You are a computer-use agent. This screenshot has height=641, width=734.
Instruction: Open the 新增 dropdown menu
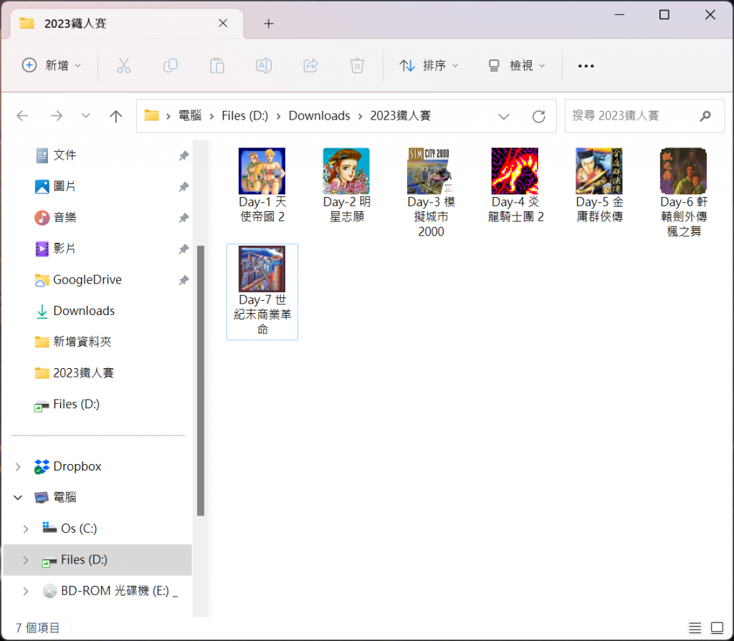(52, 65)
